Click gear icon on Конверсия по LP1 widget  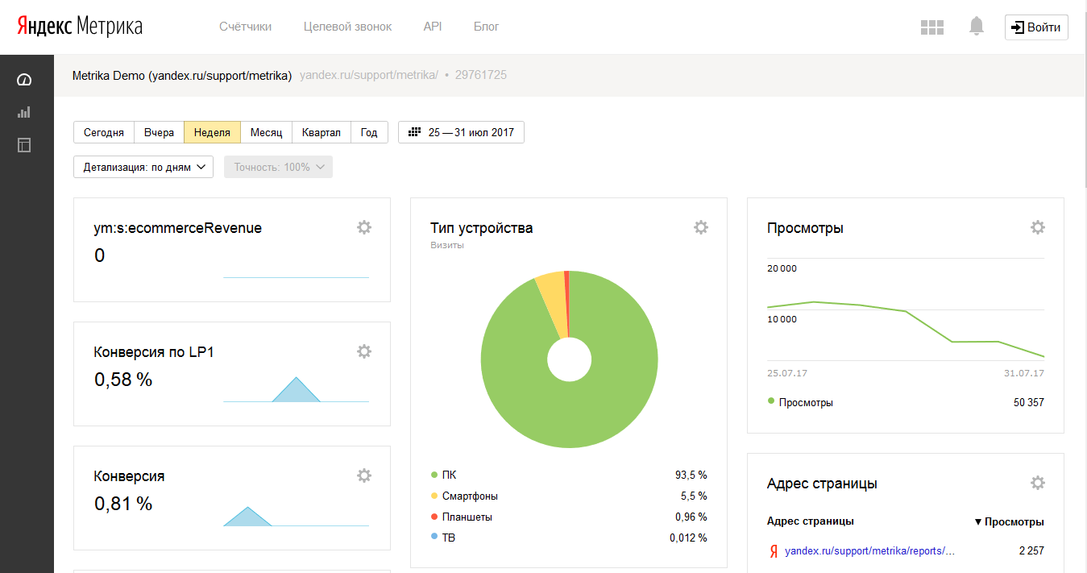[x=364, y=351]
